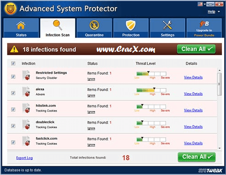This screenshot has height=175, width=226.
Task: Open the Status tab
Action: coord(21,28)
